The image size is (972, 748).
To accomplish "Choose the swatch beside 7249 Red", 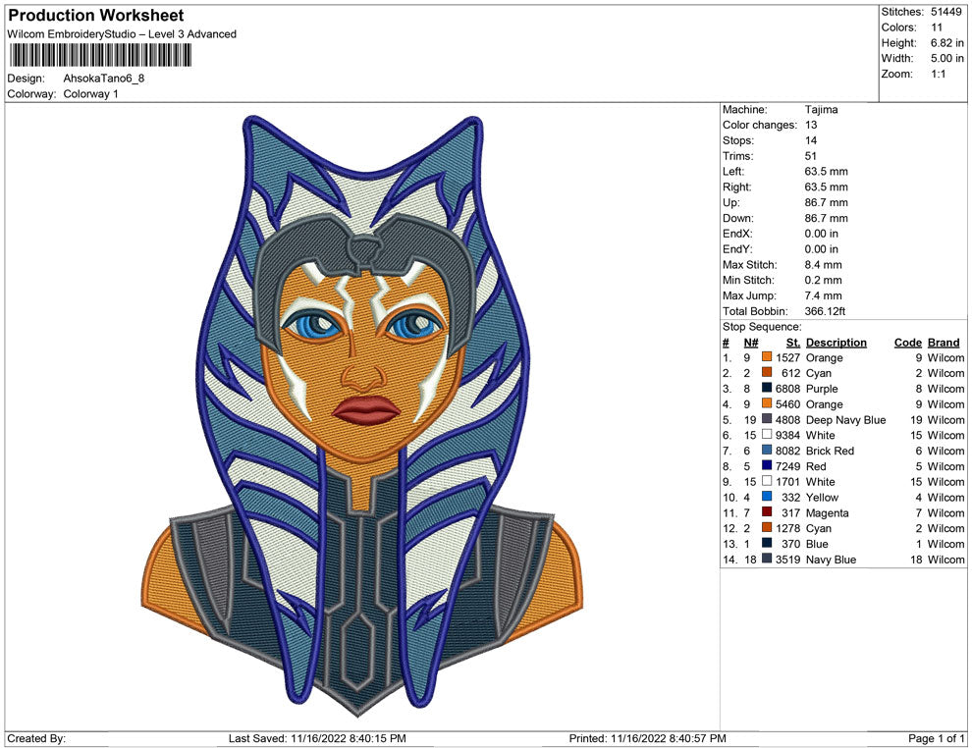I will [x=767, y=465].
